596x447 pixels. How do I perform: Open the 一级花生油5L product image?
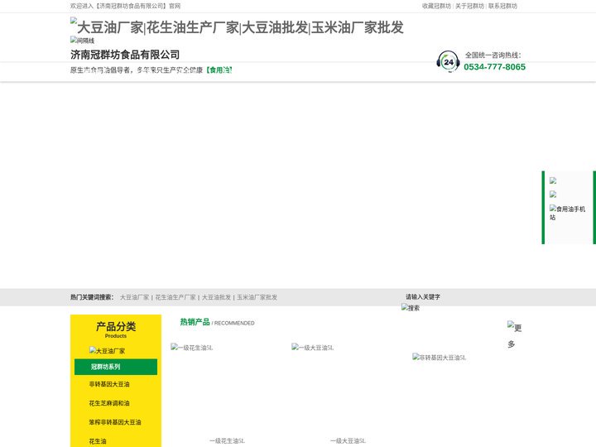coord(192,347)
